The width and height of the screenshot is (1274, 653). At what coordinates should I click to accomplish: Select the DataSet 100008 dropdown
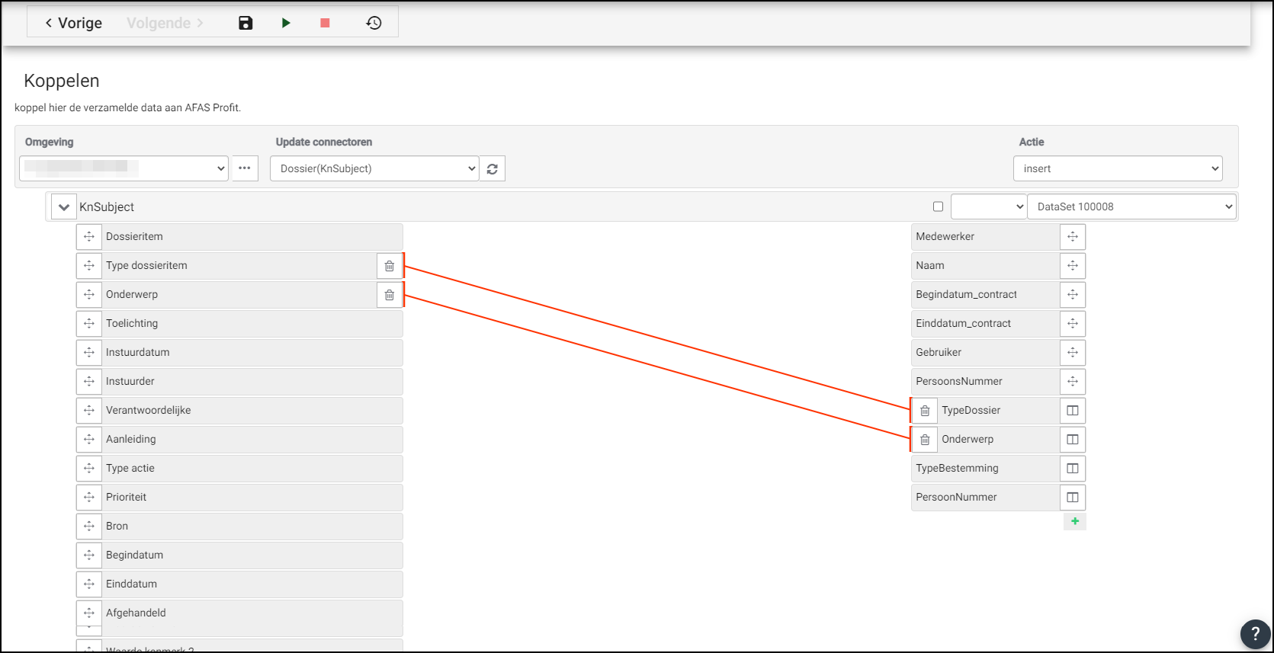click(x=1131, y=206)
